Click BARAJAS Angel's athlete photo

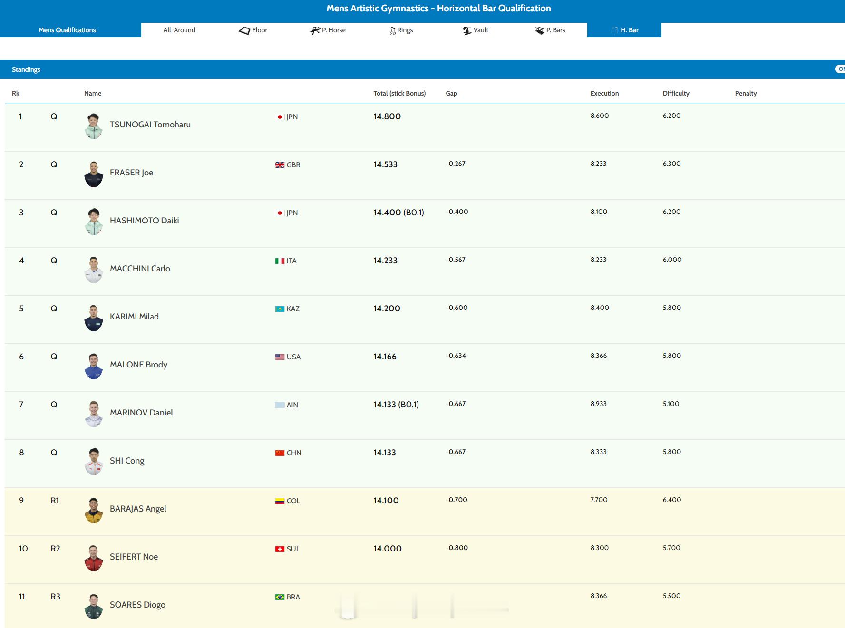pos(94,510)
